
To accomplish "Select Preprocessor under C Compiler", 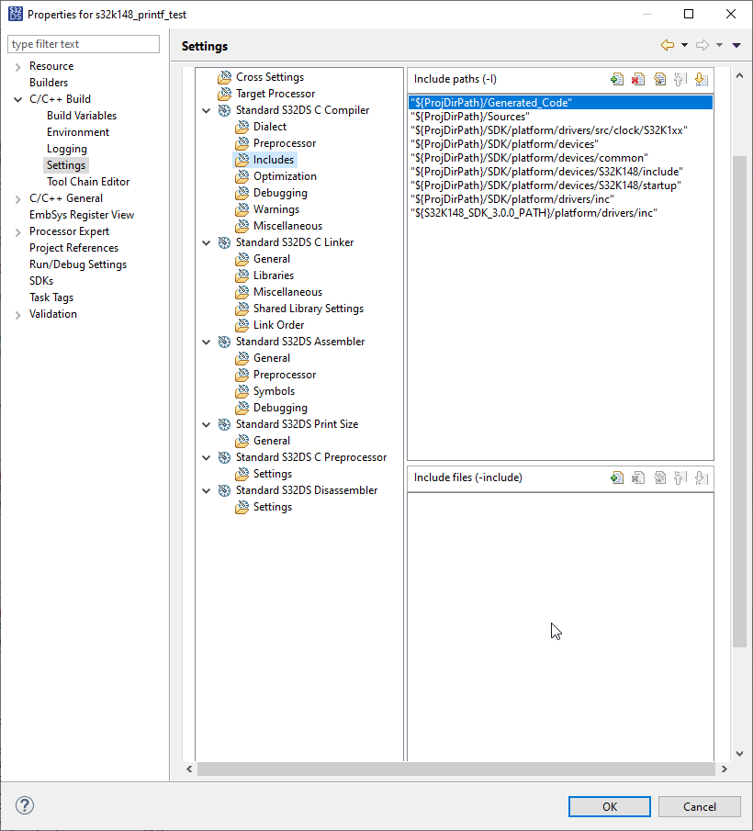I will (x=285, y=143).
